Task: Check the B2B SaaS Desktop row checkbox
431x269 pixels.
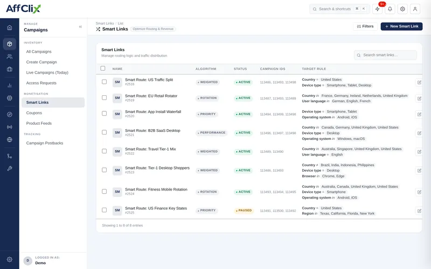Action: point(104,132)
